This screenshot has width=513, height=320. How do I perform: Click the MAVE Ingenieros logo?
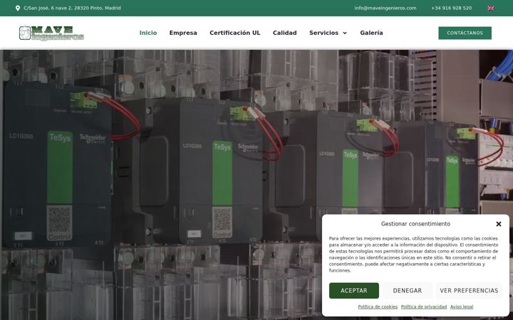click(51, 33)
